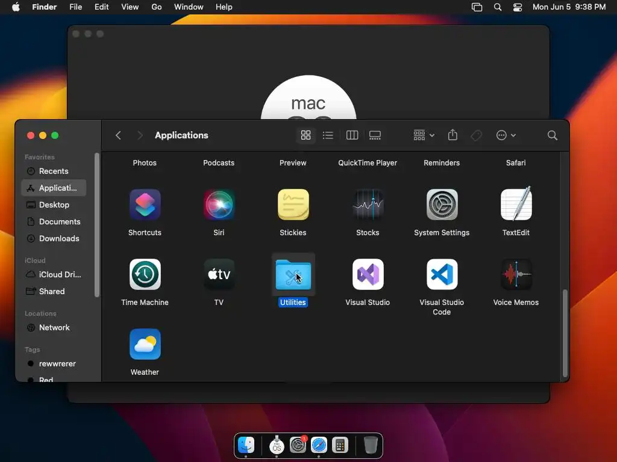This screenshot has width=617, height=462.
Task: Click the Stage Manager menu bar icon
Action: 477,7
